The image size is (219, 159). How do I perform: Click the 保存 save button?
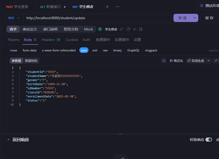pyautogui.click(x=209, y=18)
